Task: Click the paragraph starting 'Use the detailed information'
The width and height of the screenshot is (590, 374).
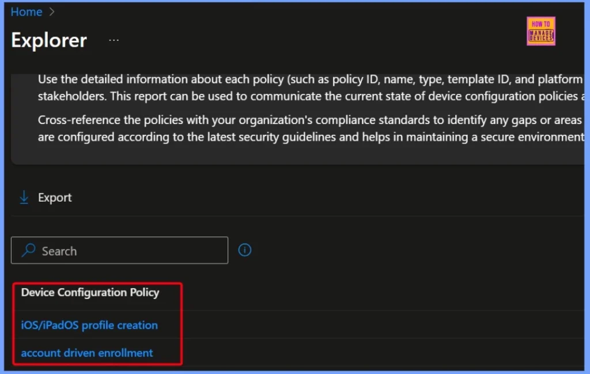Action: tap(311, 88)
